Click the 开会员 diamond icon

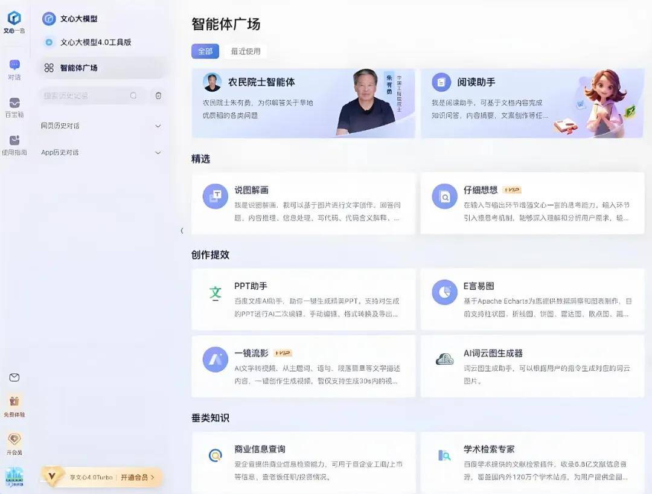tap(14, 439)
